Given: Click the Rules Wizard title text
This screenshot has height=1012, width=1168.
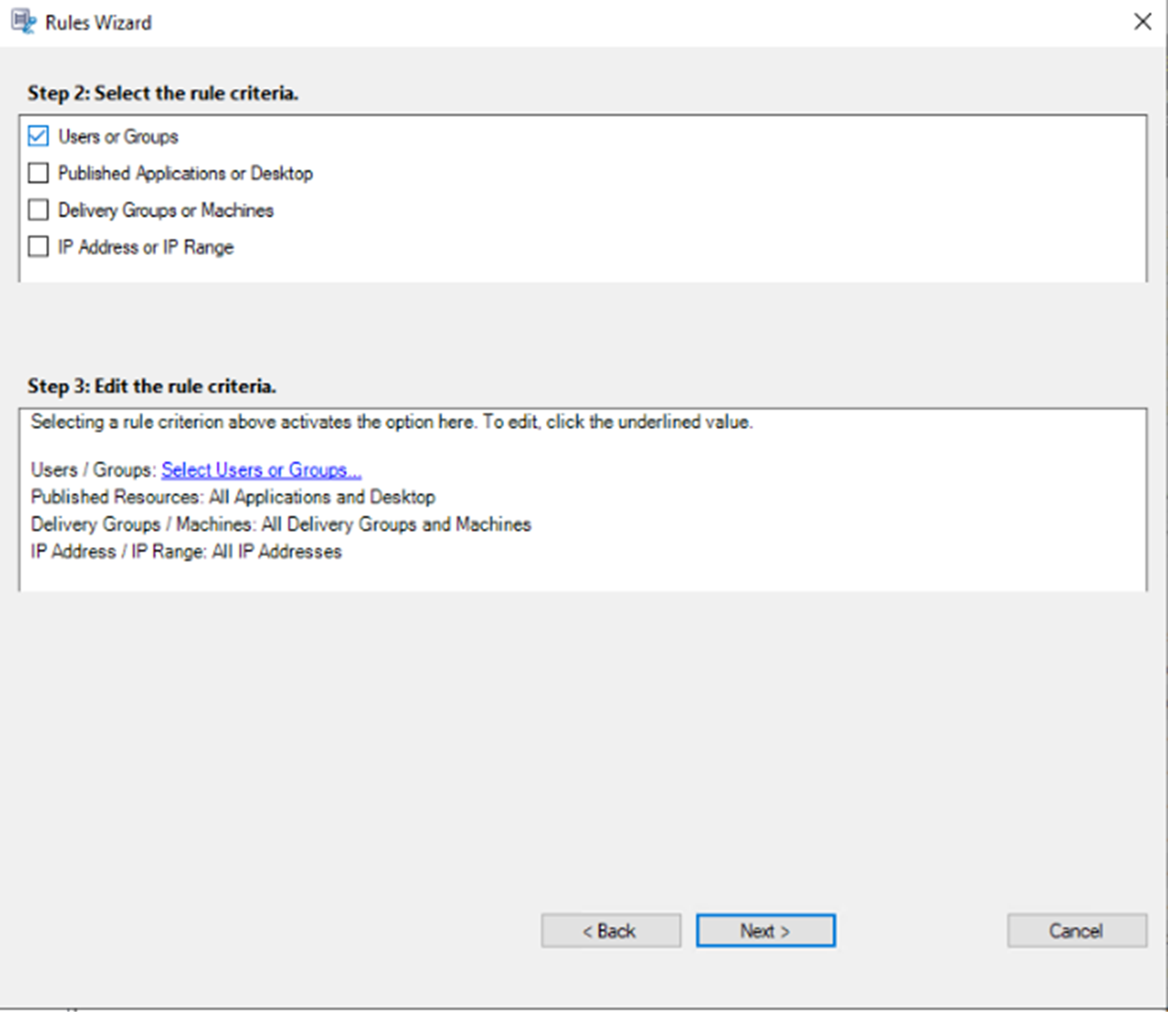Looking at the screenshot, I should (98, 23).
